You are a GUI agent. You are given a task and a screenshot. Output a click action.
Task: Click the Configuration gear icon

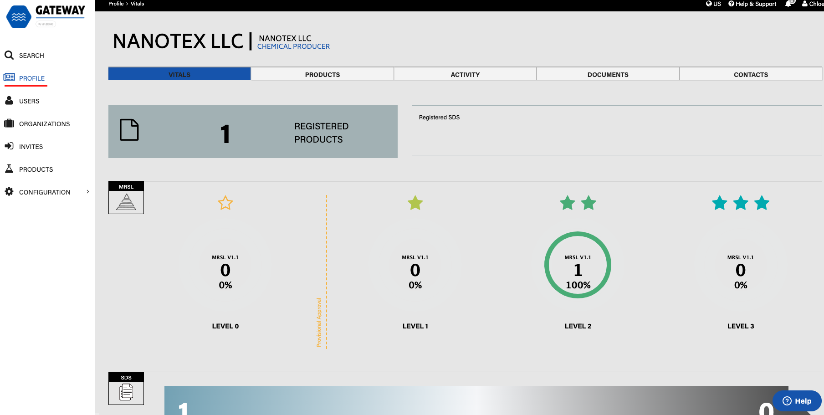[9, 192]
